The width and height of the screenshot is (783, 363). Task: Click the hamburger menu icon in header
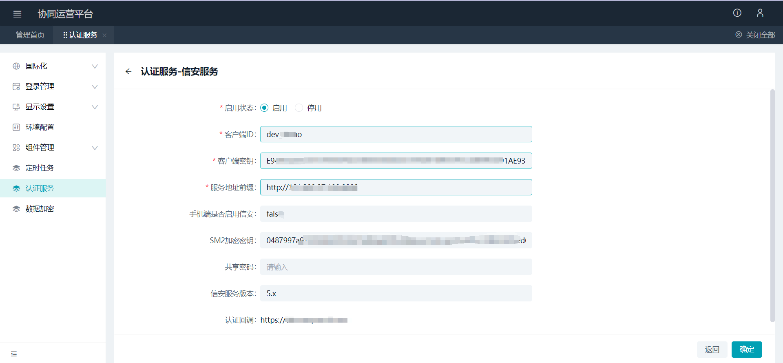tap(17, 14)
